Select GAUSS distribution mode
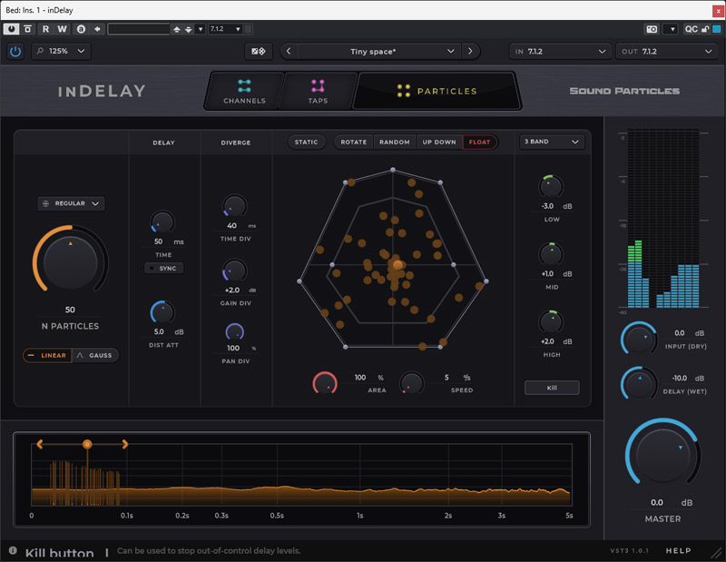Image resolution: width=726 pixels, height=562 pixels. point(94,355)
